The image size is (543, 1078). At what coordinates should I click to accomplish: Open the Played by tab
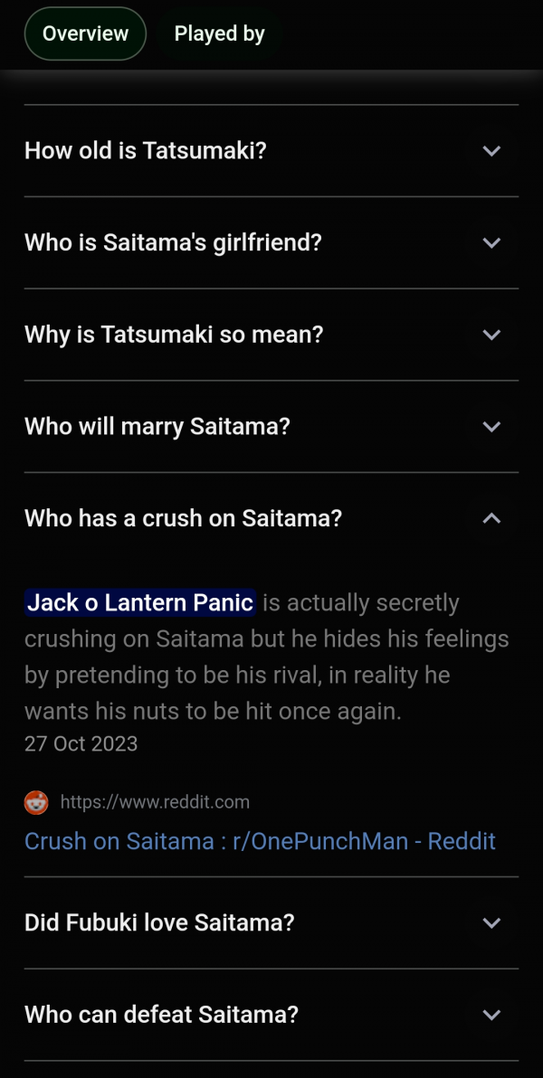click(x=220, y=33)
